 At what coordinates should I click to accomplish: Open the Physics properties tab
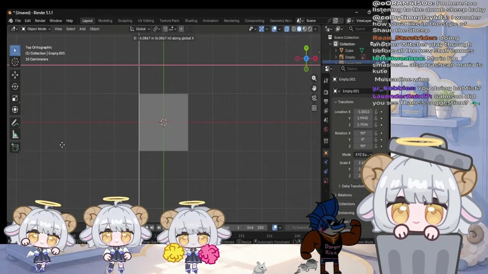click(x=326, y=162)
